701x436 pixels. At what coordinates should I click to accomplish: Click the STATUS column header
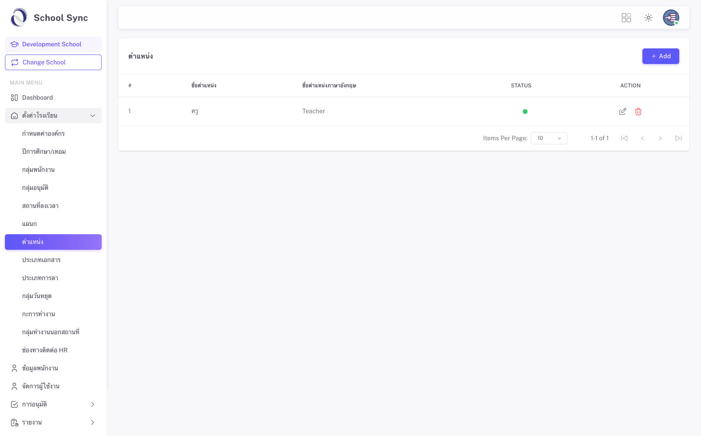click(x=521, y=86)
